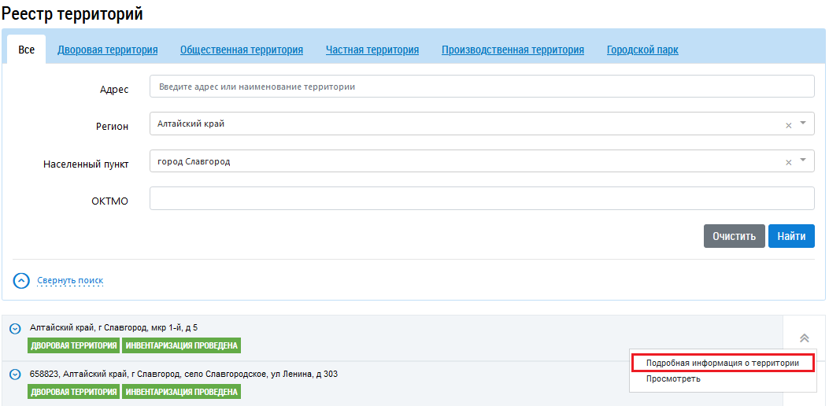Expand the мкр 1-й, д 5 row icon
The width and height of the screenshot is (829, 406).
(x=15, y=328)
